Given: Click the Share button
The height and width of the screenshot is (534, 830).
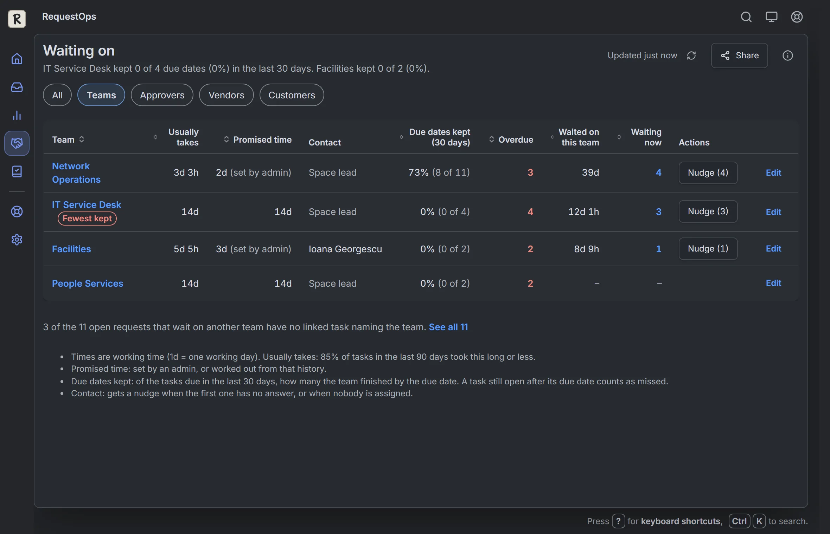Looking at the screenshot, I should 739,56.
